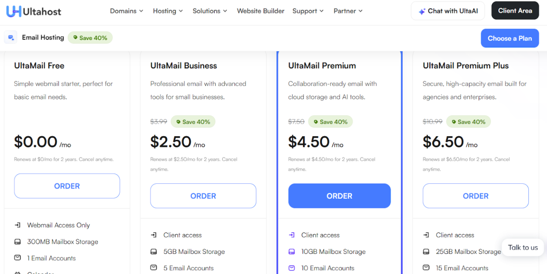This screenshot has height=274, width=547.
Task: Click the UltaMail Free heading
Action: click(x=39, y=66)
